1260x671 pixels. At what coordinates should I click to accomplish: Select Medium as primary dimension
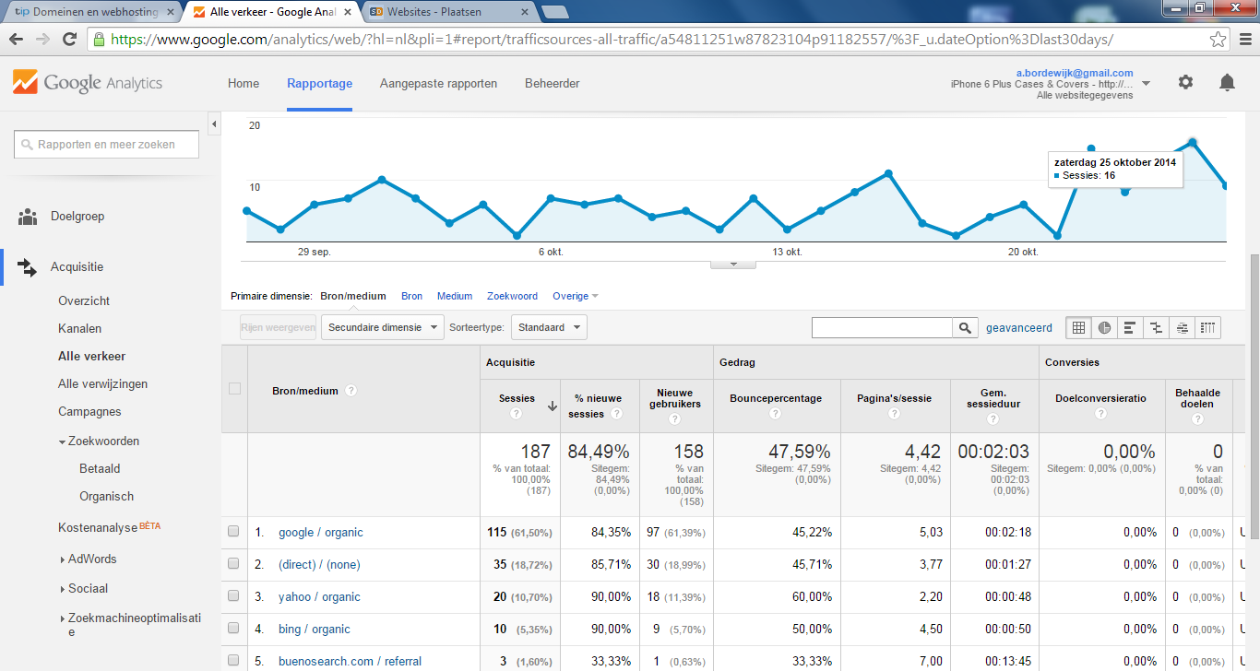455,296
